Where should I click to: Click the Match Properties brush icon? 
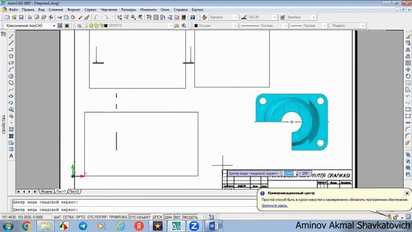point(87,17)
